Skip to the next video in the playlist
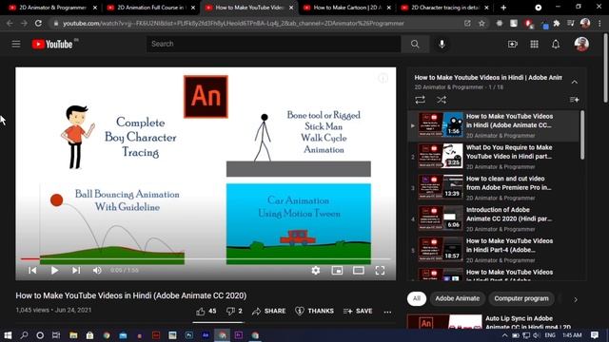Image resolution: width=609 pixels, height=342 pixels. tap(76, 270)
